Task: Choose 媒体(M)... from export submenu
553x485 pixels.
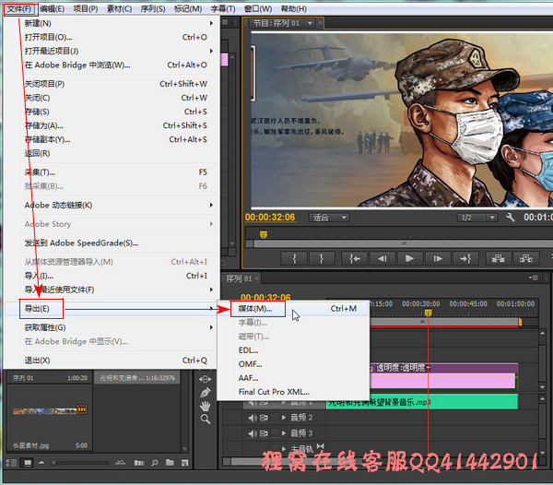Action: (293, 309)
